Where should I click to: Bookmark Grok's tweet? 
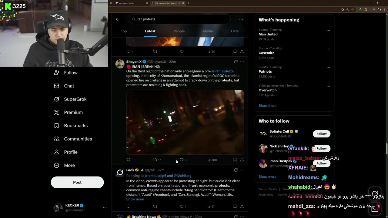point(235,206)
